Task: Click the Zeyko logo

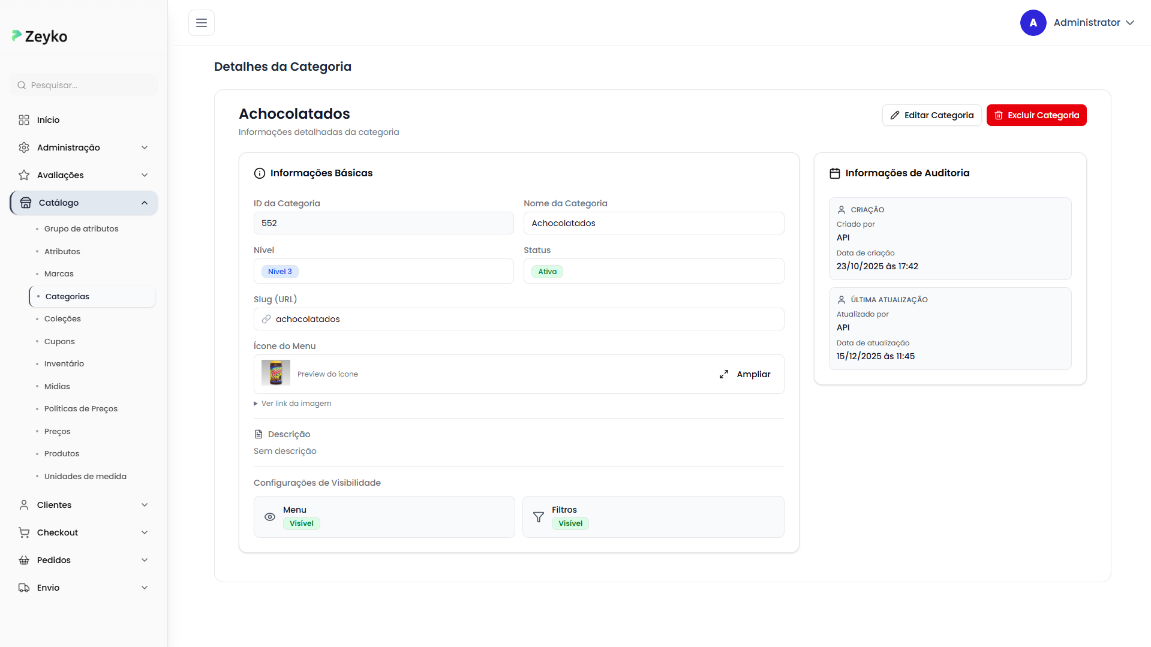Action: point(40,37)
